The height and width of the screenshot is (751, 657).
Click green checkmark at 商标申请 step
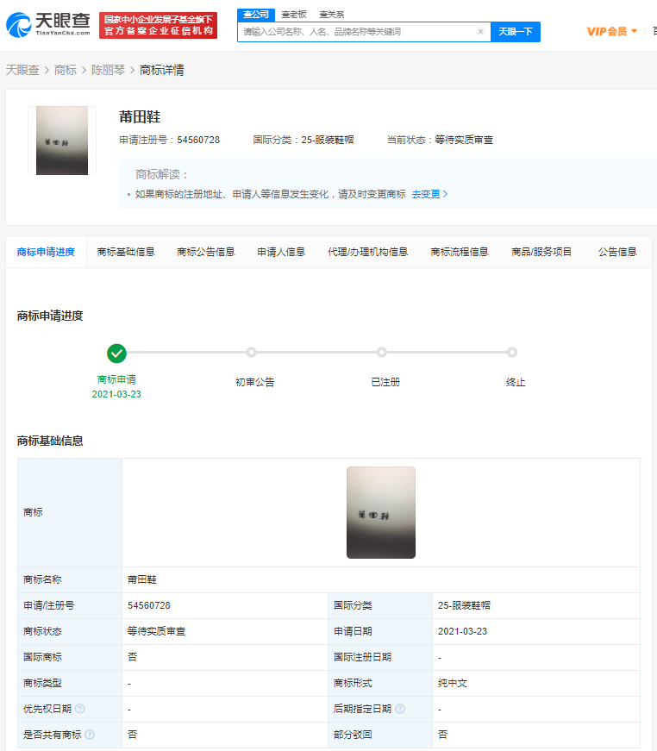point(116,353)
